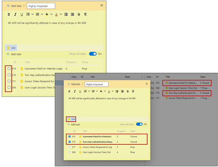Decrease indent in the lower note toolbar
The image size is (218, 167).
tap(122, 91)
